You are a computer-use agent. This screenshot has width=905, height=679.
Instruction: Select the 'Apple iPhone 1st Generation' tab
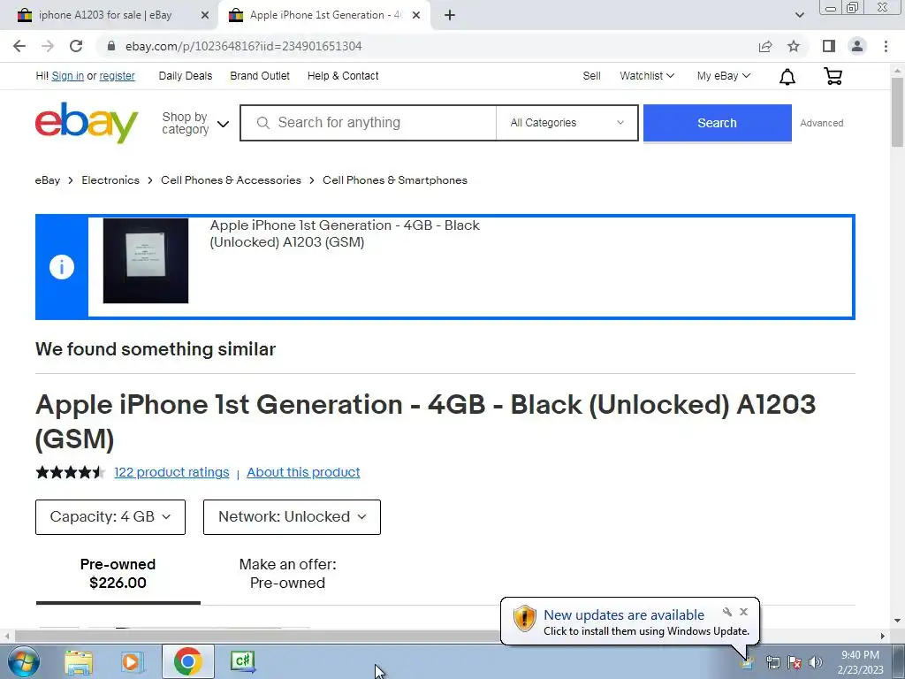326,16
